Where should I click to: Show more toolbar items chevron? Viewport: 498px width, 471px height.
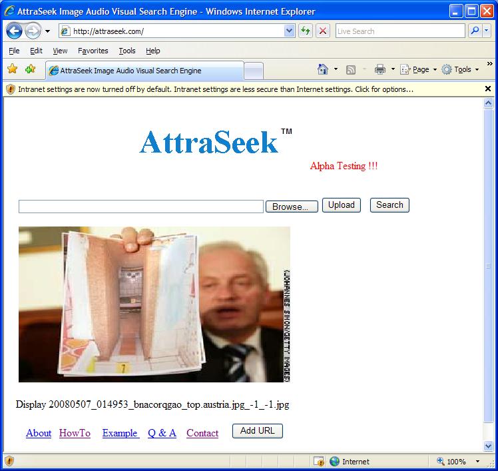pos(490,64)
